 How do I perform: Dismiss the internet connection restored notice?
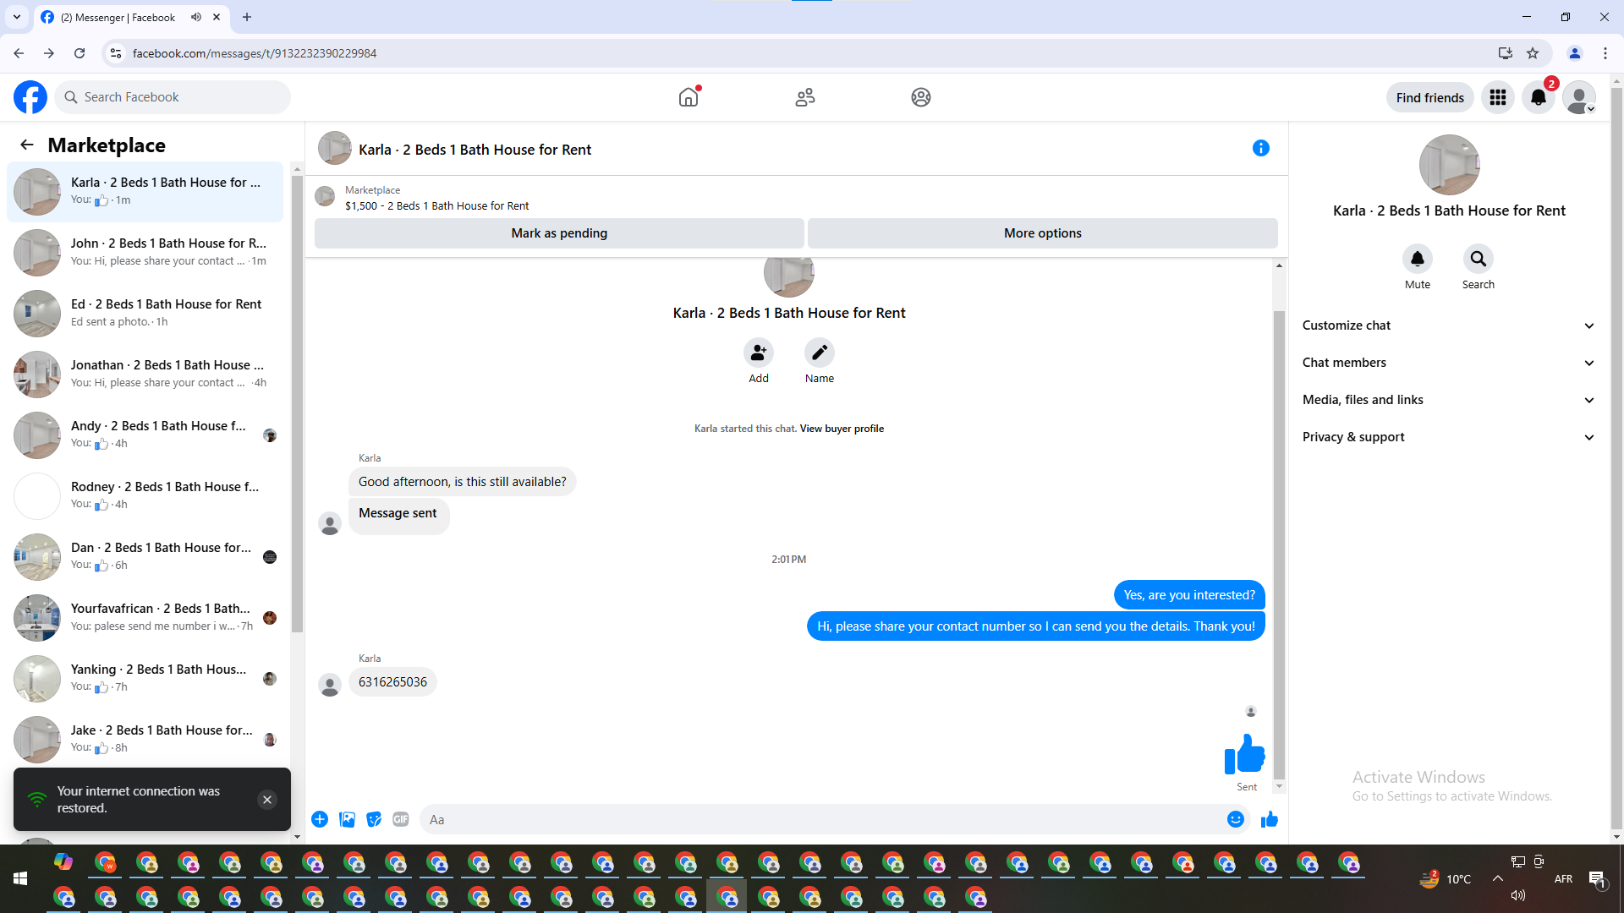pos(267,800)
